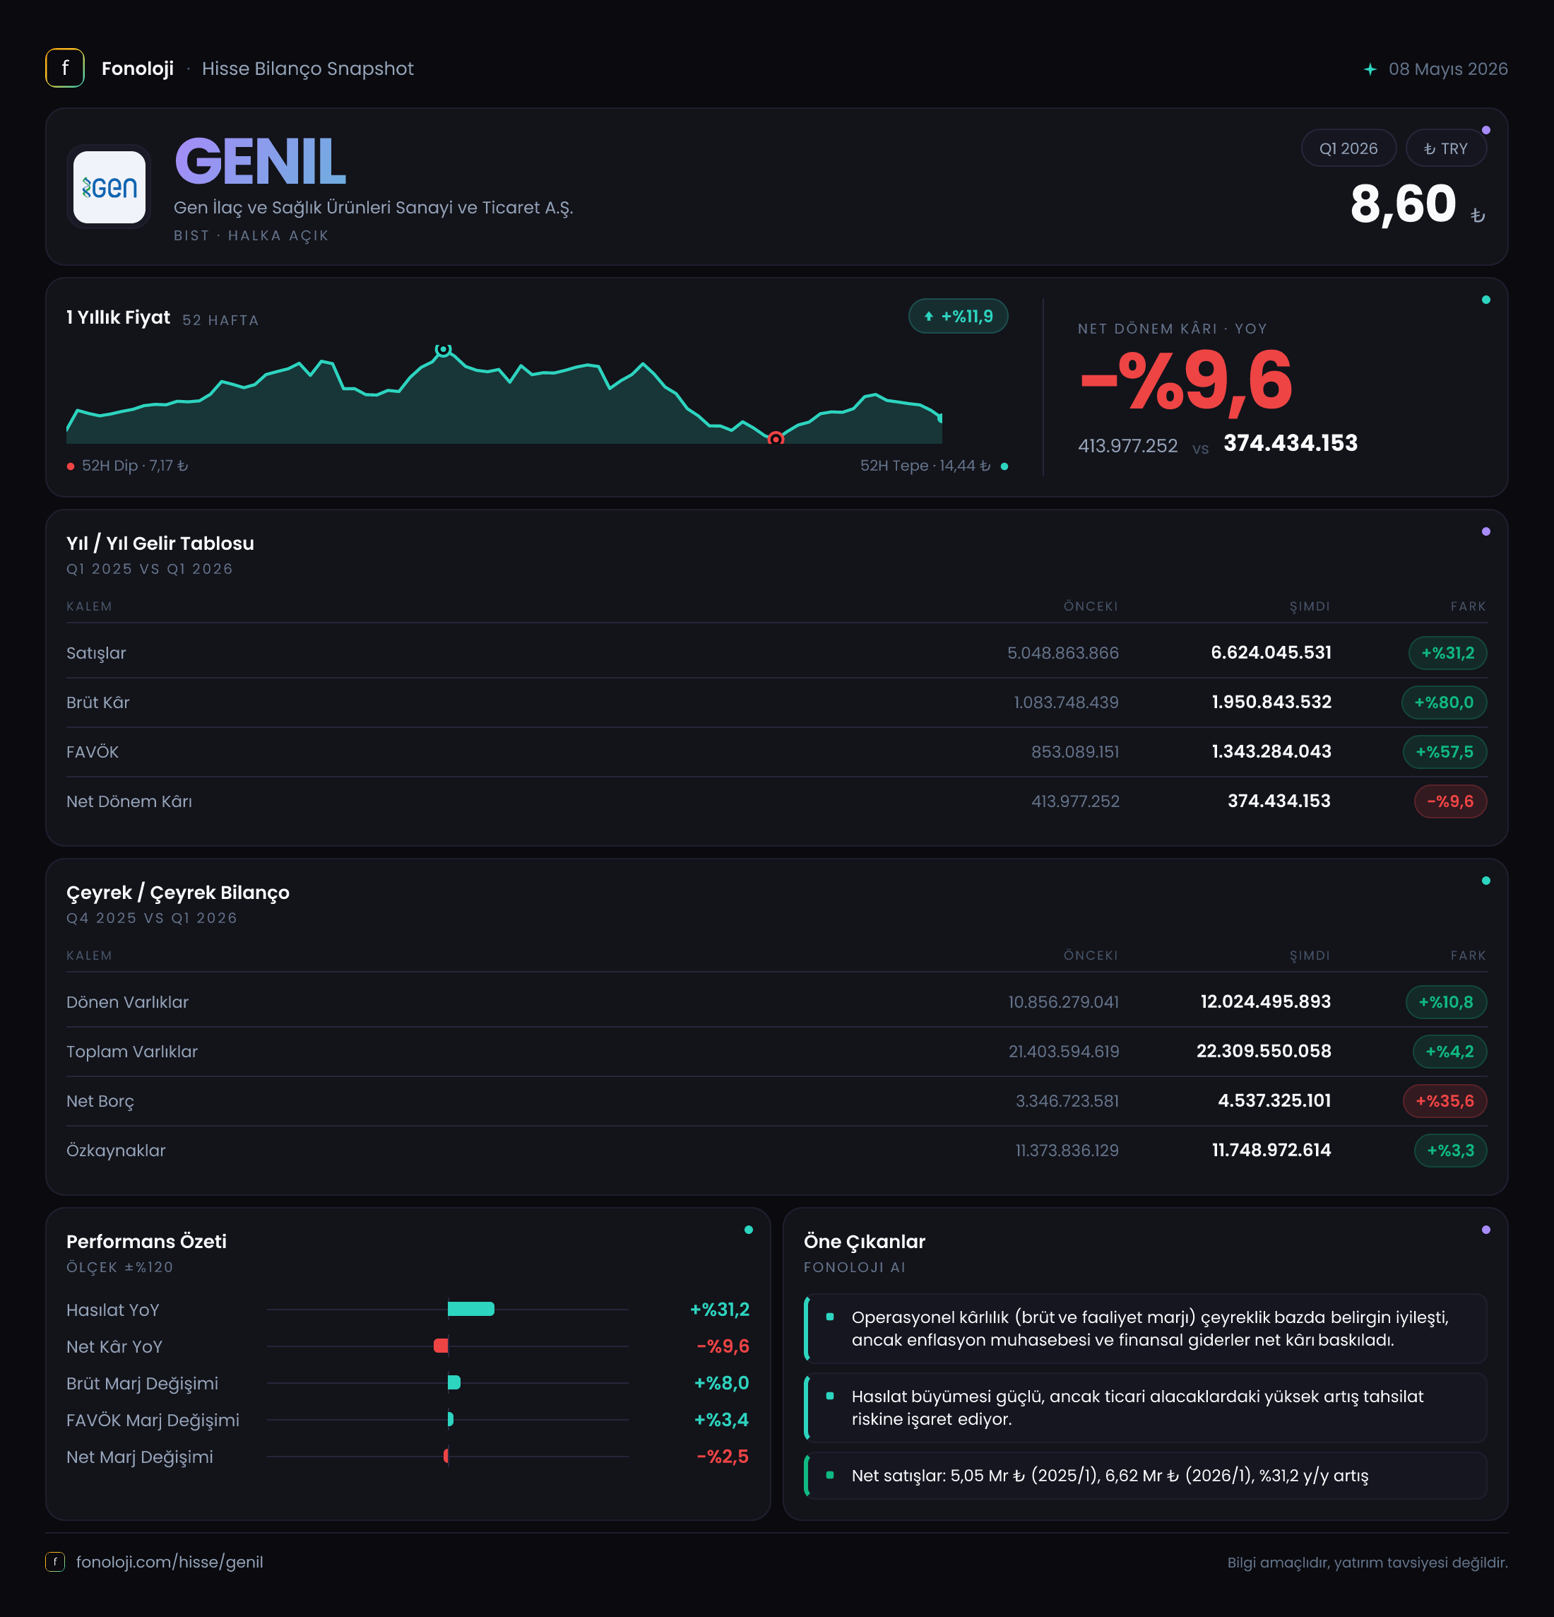Click the red 52-week low chart marker
The height and width of the screenshot is (1617, 1554).
click(x=776, y=439)
